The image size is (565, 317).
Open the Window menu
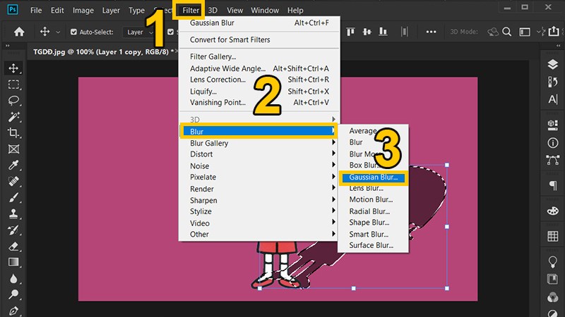(265, 11)
